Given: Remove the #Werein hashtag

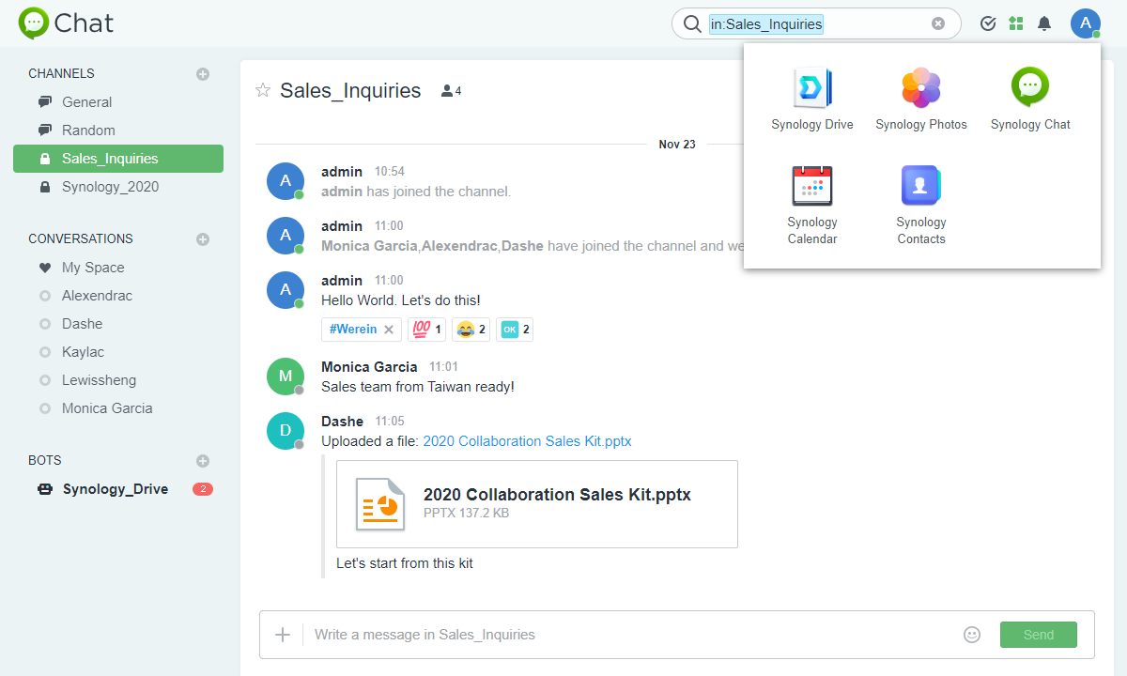Looking at the screenshot, I should pos(389,330).
